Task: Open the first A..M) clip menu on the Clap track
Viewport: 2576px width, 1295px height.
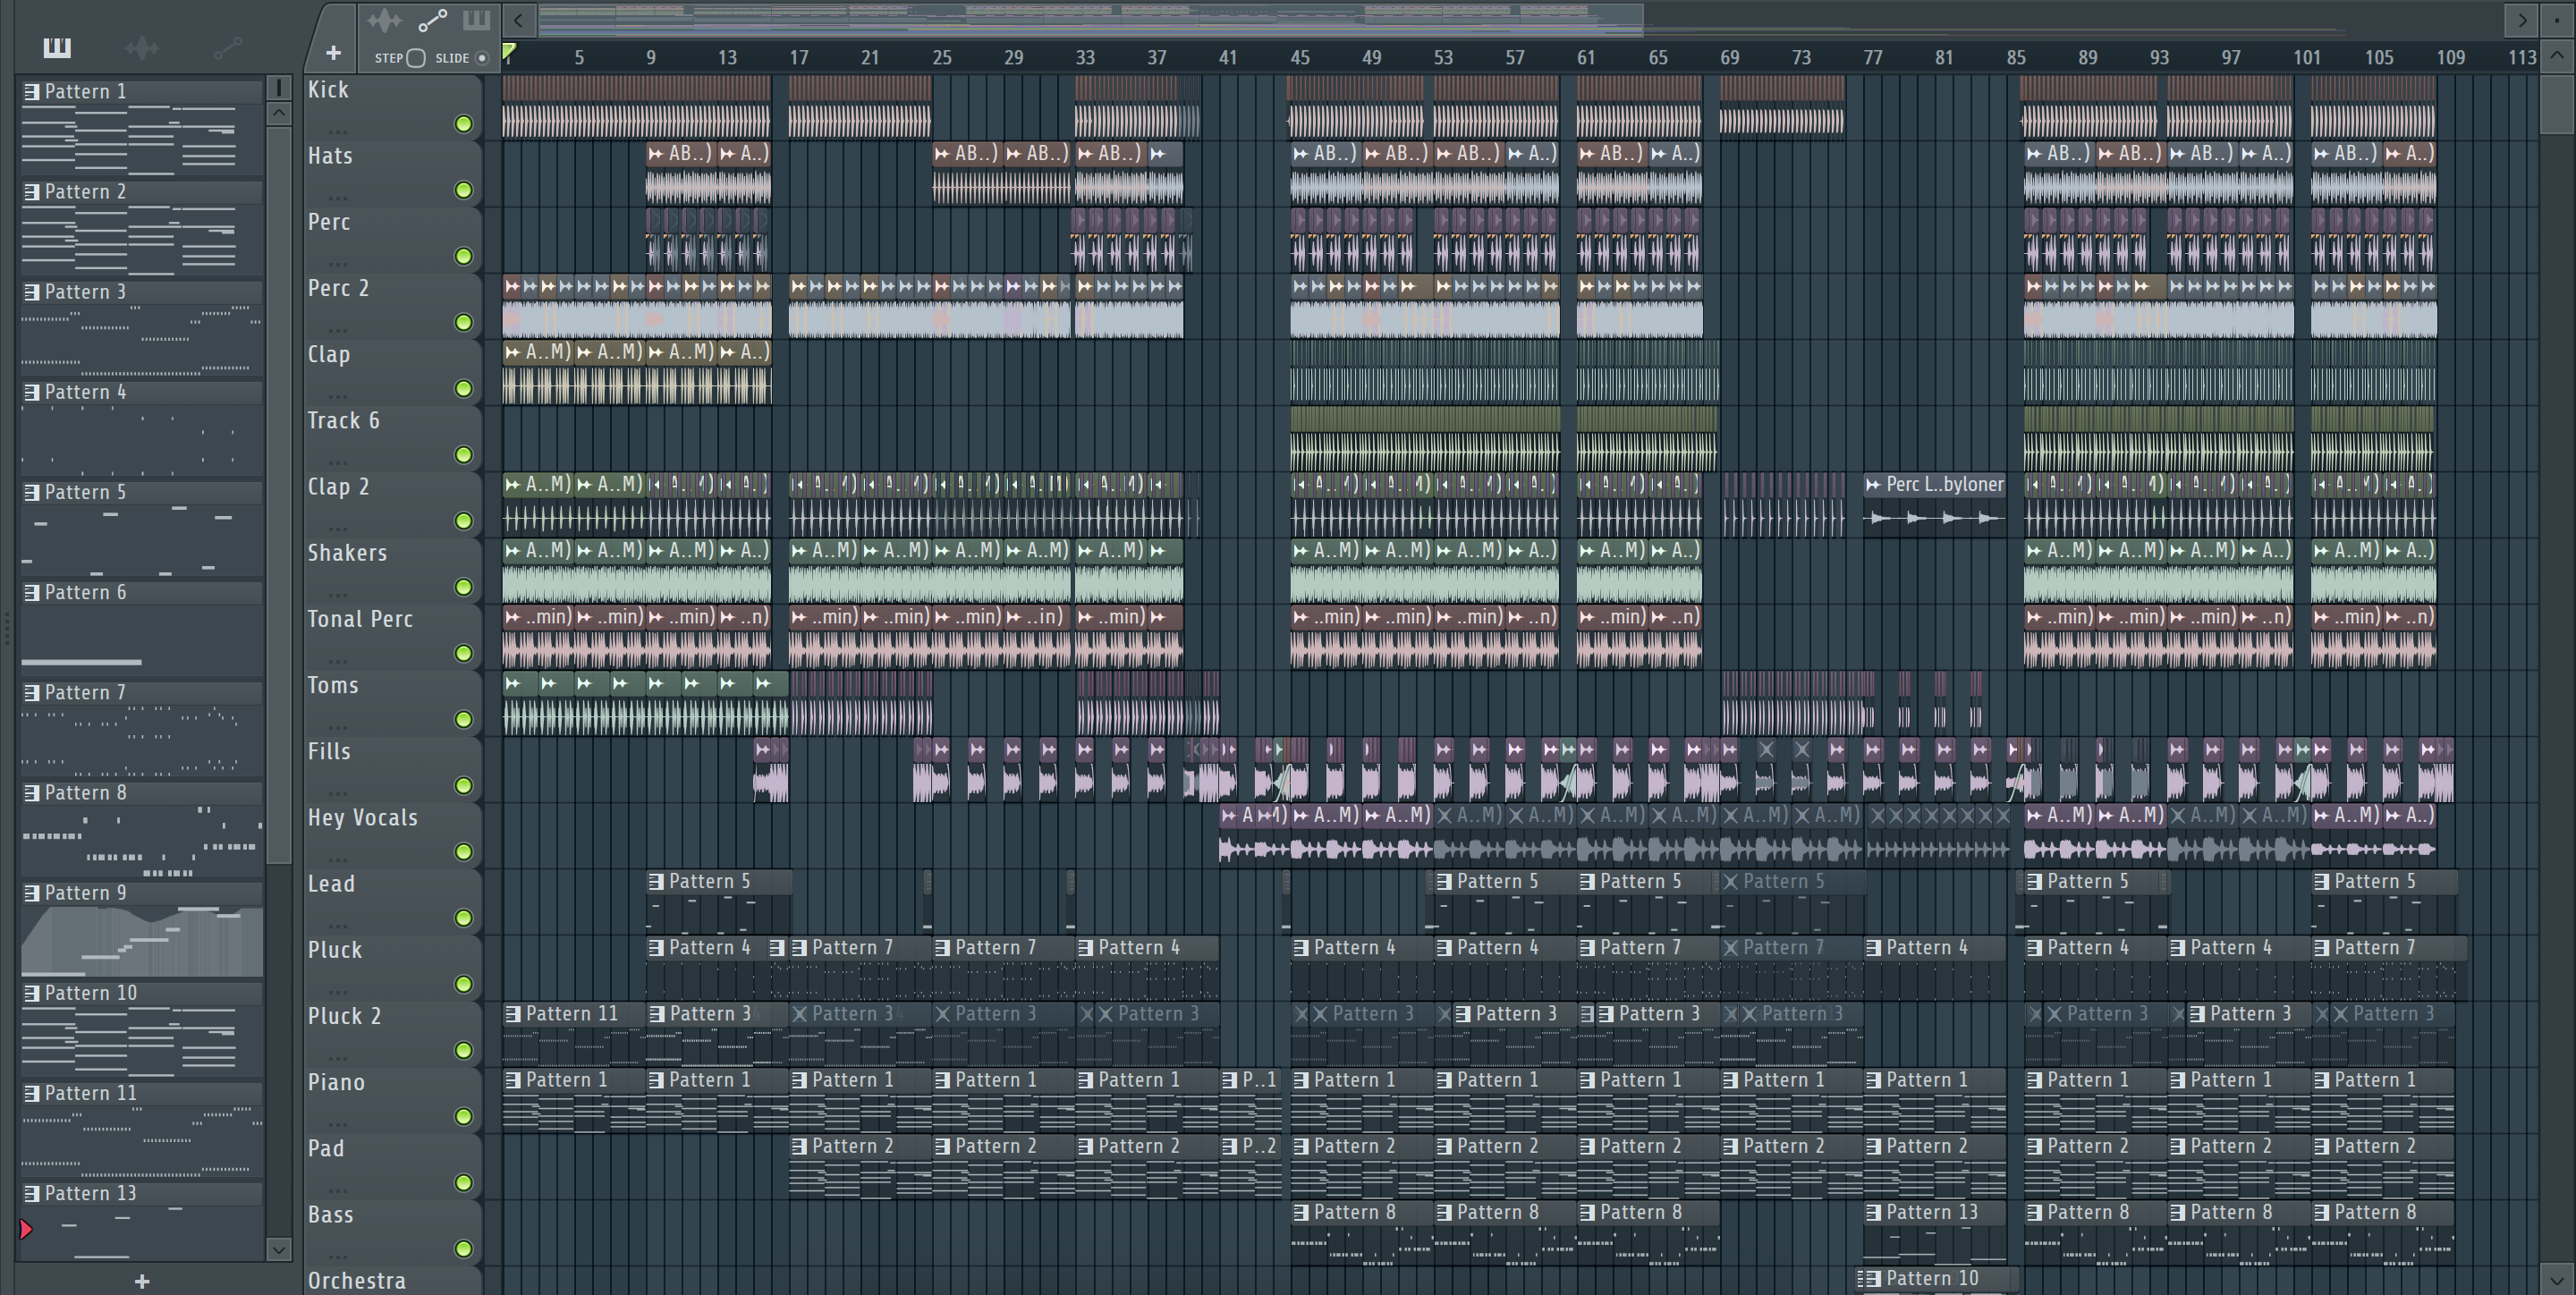Action: coord(513,352)
